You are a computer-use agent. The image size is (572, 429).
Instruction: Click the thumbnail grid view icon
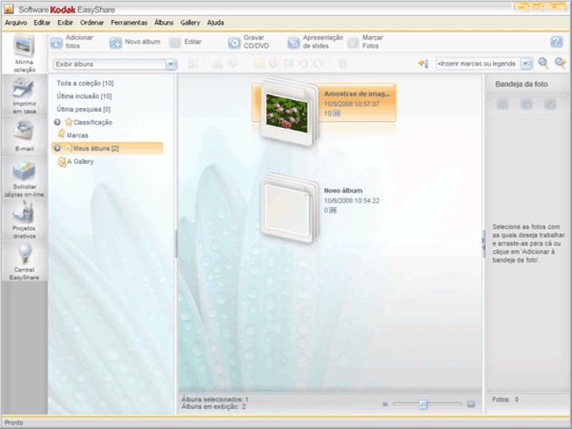click(x=259, y=63)
